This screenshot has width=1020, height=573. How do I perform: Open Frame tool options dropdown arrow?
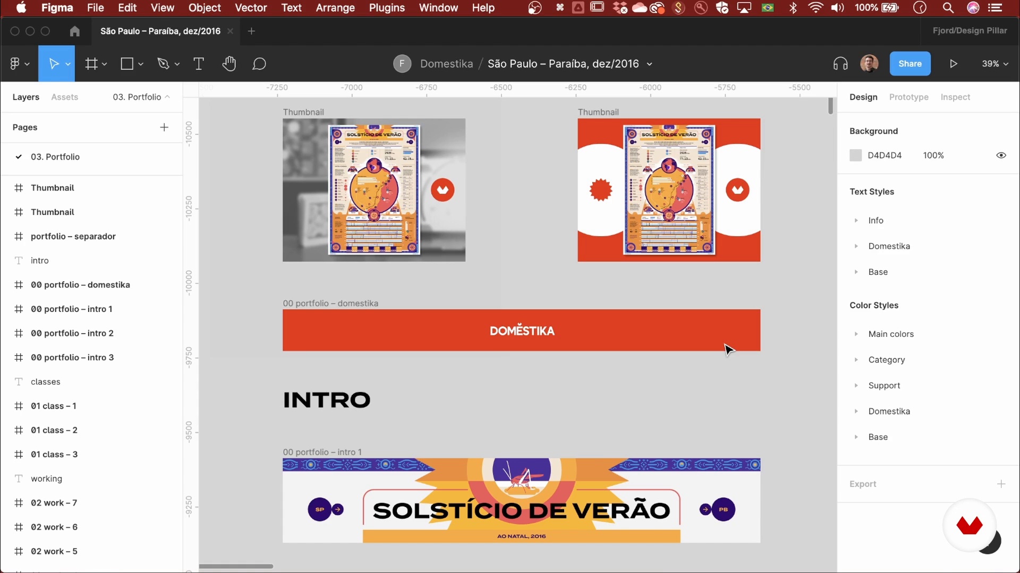point(105,64)
